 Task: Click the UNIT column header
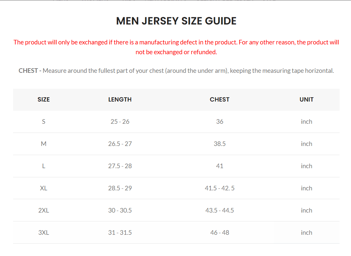307,100
